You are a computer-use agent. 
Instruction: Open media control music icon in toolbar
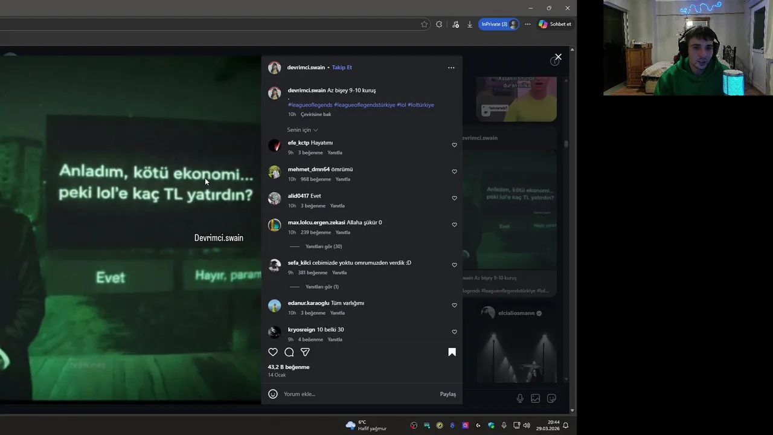pyautogui.click(x=455, y=24)
